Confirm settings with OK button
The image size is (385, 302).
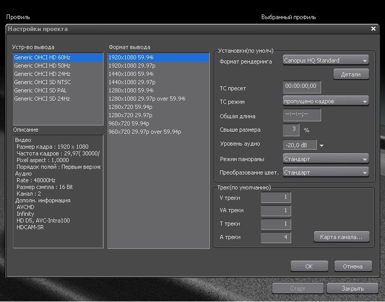309,266
